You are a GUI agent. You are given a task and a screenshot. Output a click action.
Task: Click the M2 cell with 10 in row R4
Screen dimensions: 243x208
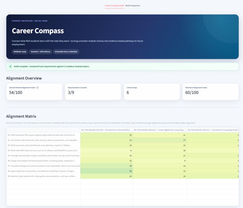pos(159,150)
